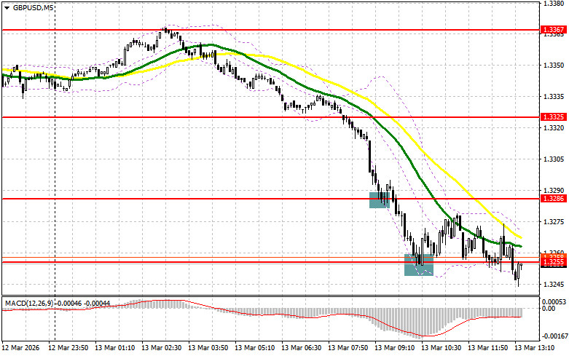Select the 1.3286 red price label

coord(554,198)
